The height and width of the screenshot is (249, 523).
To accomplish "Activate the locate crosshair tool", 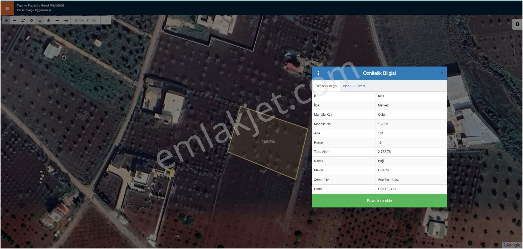I will (32, 20).
